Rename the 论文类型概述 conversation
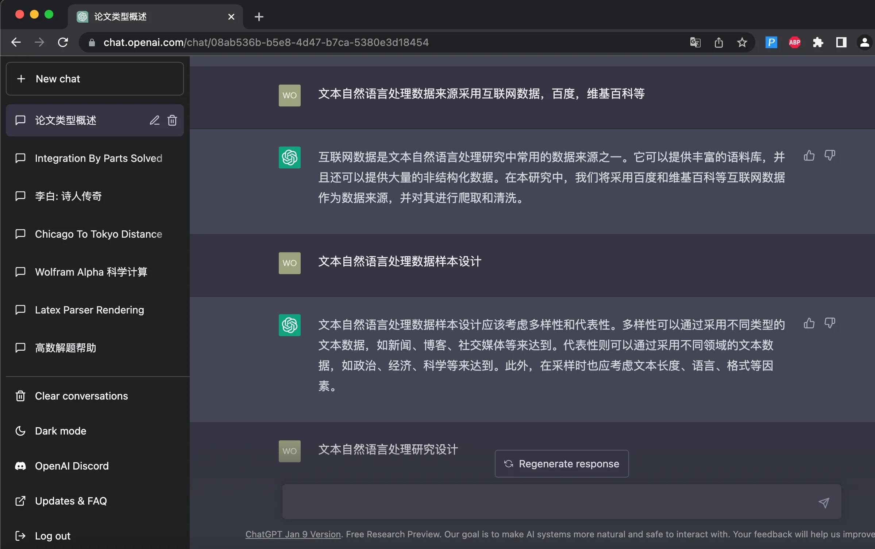The image size is (875, 549). (154, 120)
